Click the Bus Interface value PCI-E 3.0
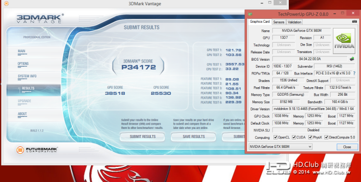The width and height of the screenshot is (361, 182). pos(333,73)
